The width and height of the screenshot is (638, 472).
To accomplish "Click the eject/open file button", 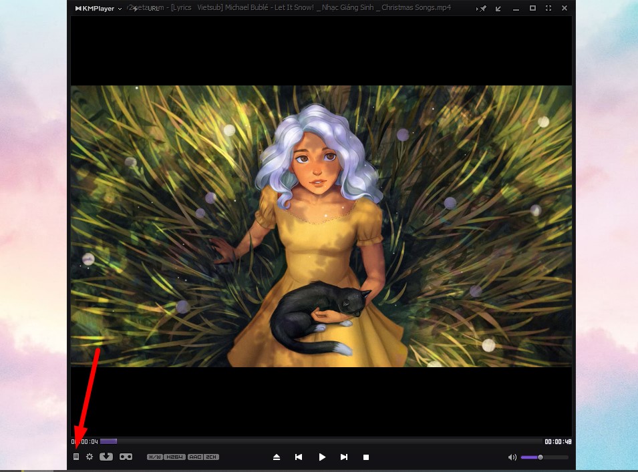I will [277, 457].
